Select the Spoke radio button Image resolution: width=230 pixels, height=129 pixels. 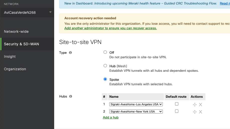(x=105, y=79)
